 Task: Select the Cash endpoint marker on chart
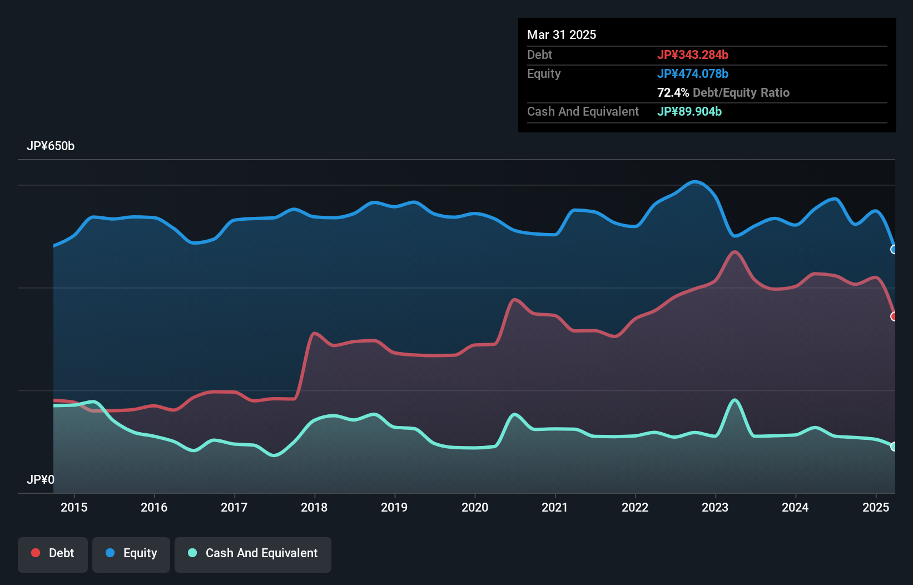(x=894, y=447)
